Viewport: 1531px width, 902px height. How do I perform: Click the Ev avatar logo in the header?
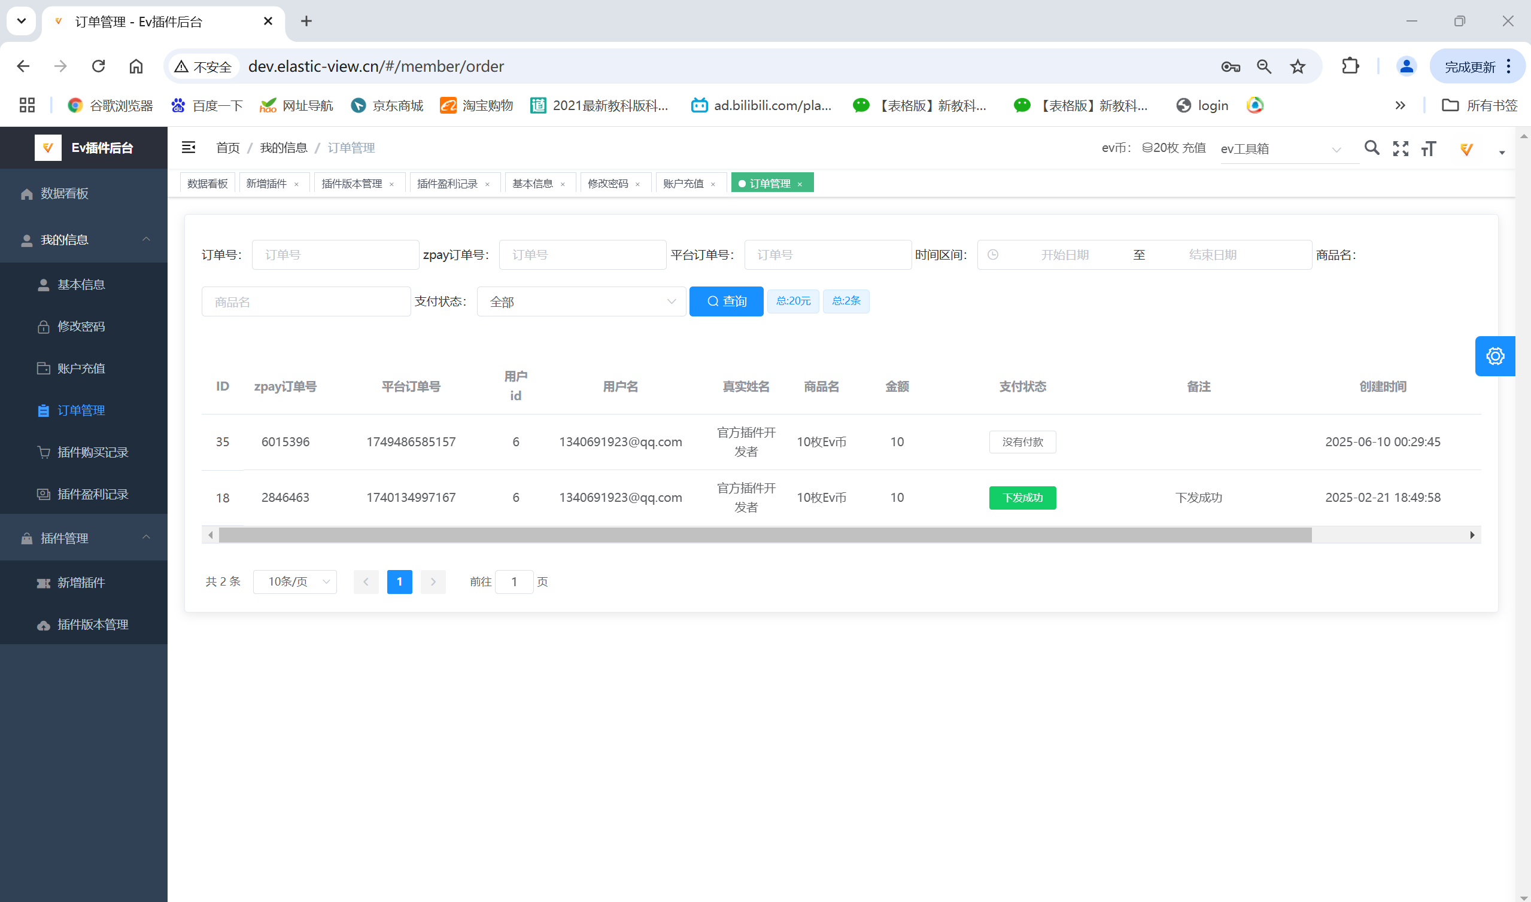tap(1466, 148)
